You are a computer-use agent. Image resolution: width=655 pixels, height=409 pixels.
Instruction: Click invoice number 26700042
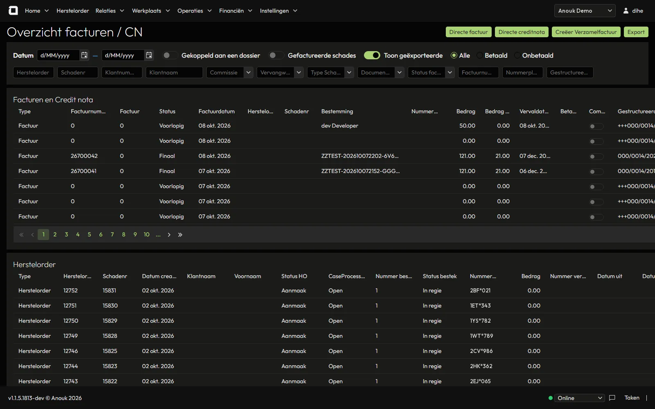tap(84, 156)
